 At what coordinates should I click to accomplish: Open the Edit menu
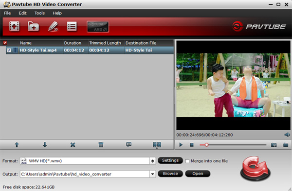pos(22,13)
